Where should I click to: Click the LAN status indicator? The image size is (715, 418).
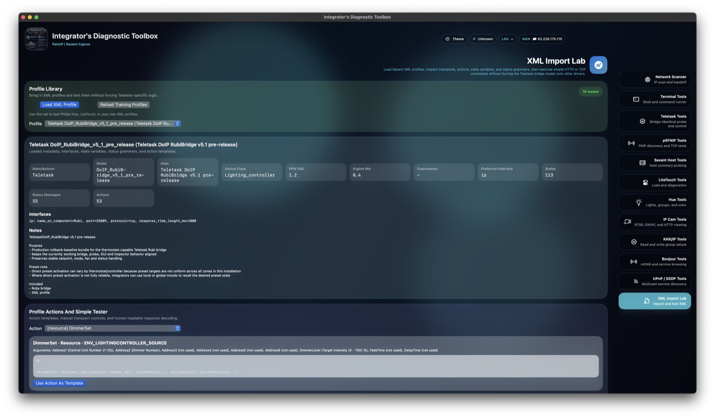click(x=507, y=39)
